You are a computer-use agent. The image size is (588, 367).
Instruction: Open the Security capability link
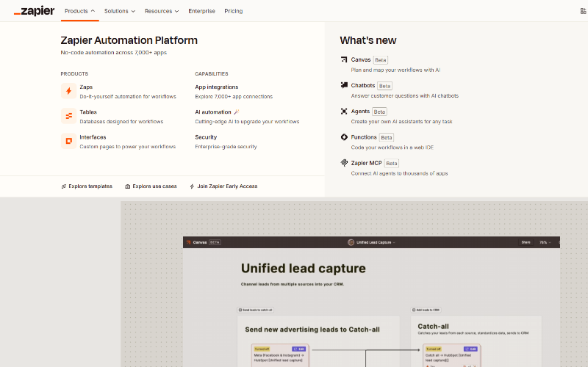(x=206, y=137)
